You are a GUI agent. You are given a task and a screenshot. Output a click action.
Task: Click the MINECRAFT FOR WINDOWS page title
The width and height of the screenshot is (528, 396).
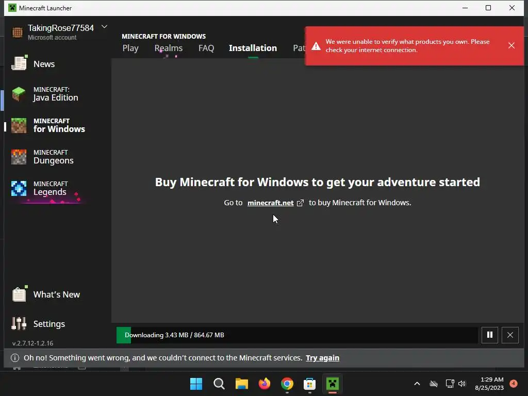(x=163, y=36)
